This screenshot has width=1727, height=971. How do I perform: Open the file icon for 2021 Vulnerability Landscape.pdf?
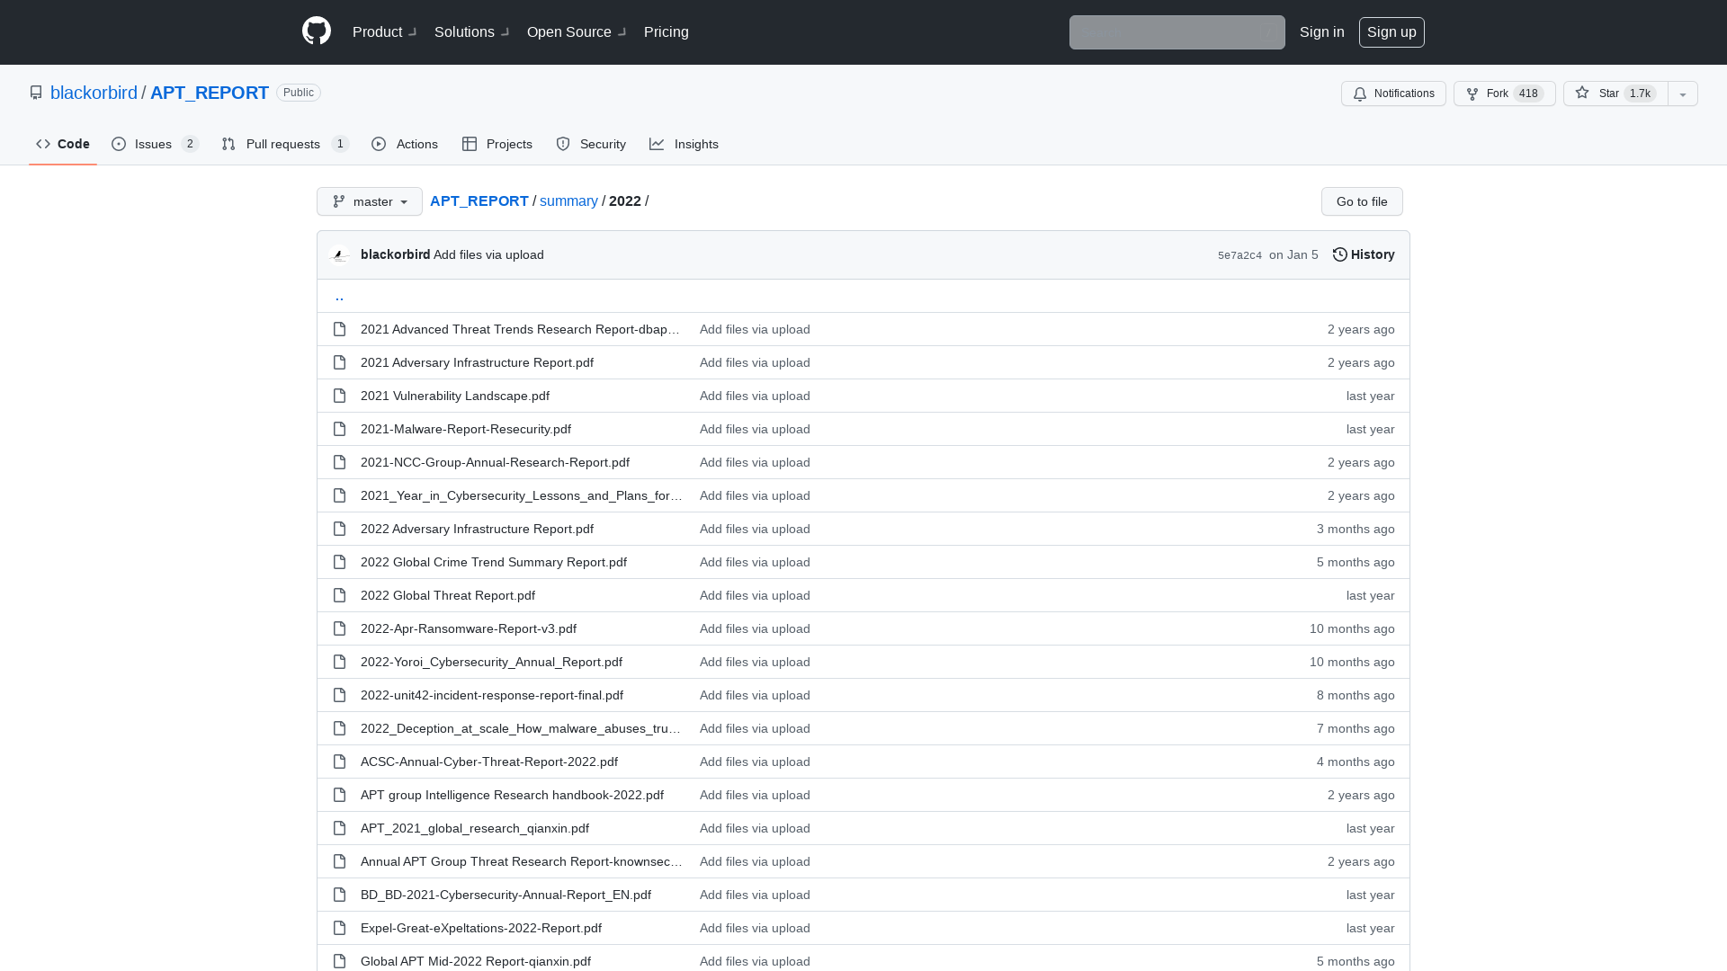click(x=339, y=396)
